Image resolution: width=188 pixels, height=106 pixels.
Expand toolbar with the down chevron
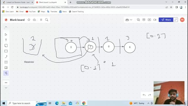(6, 88)
